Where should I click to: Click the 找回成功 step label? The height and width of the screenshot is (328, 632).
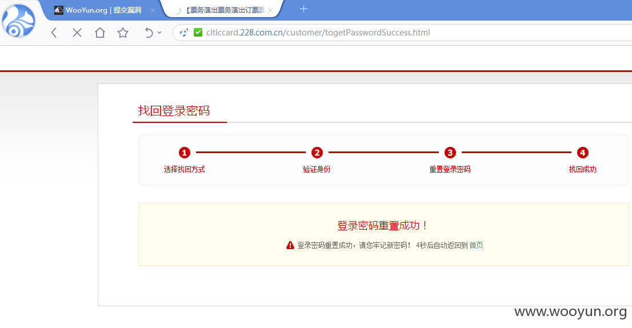point(582,169)
